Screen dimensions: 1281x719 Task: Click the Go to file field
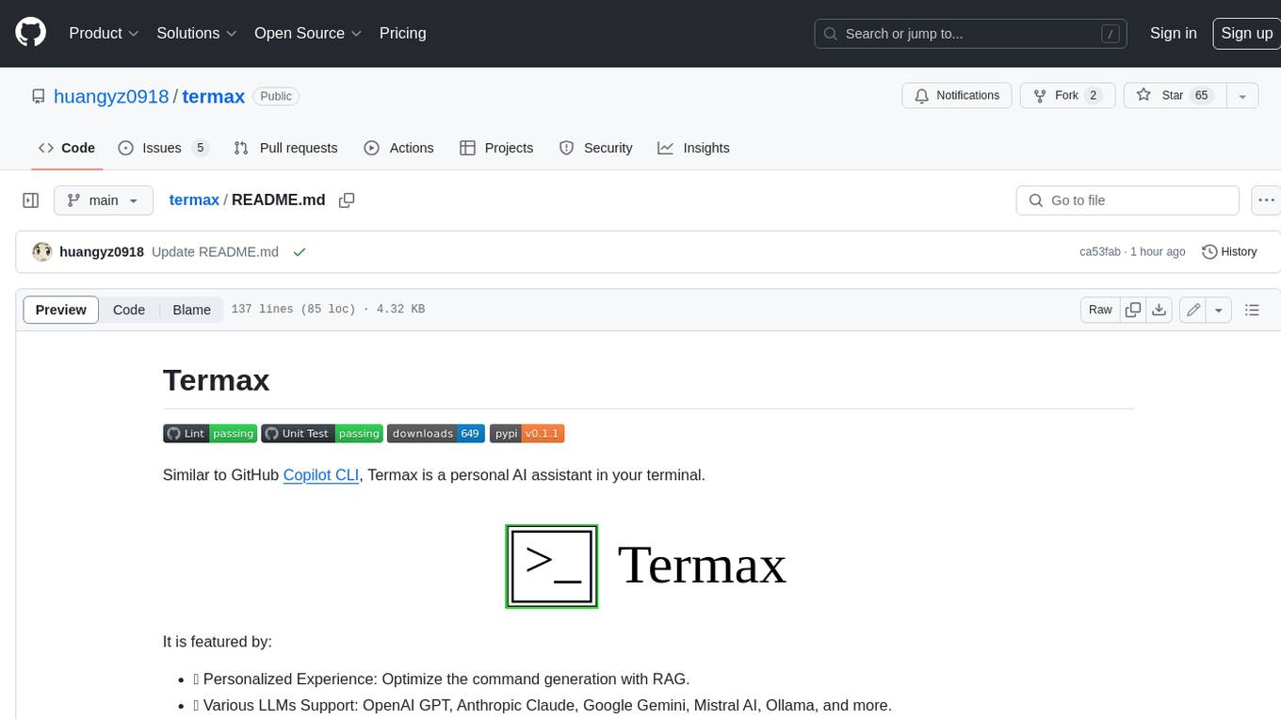(1127, 200)
